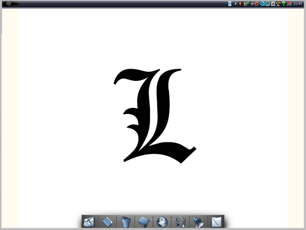This screenshot has width=306, height=230.
Task: Open the blue book icon in dock
Action: pyautogui.click(x=107, y=222)
